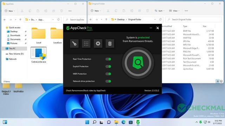The image size is (225, 126).
Task: Open See more ellipsis in Original Folder toolbar
Action: 186,11
